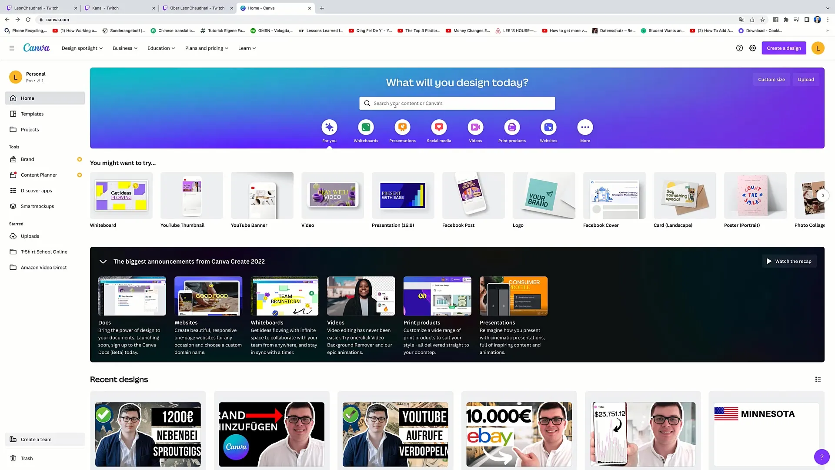Screen dimensions: 835x470
Task: Open the help question mark icon in header
Action: coord(739,48)
